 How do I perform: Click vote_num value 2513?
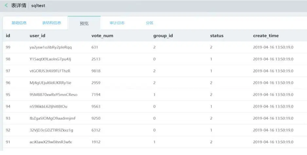96,59
